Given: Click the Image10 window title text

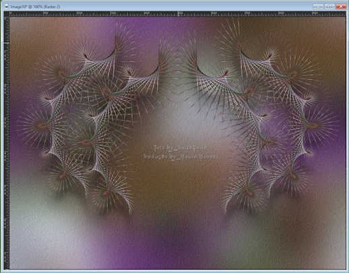Looking at the screenshot, I should [x=35, y=7].
